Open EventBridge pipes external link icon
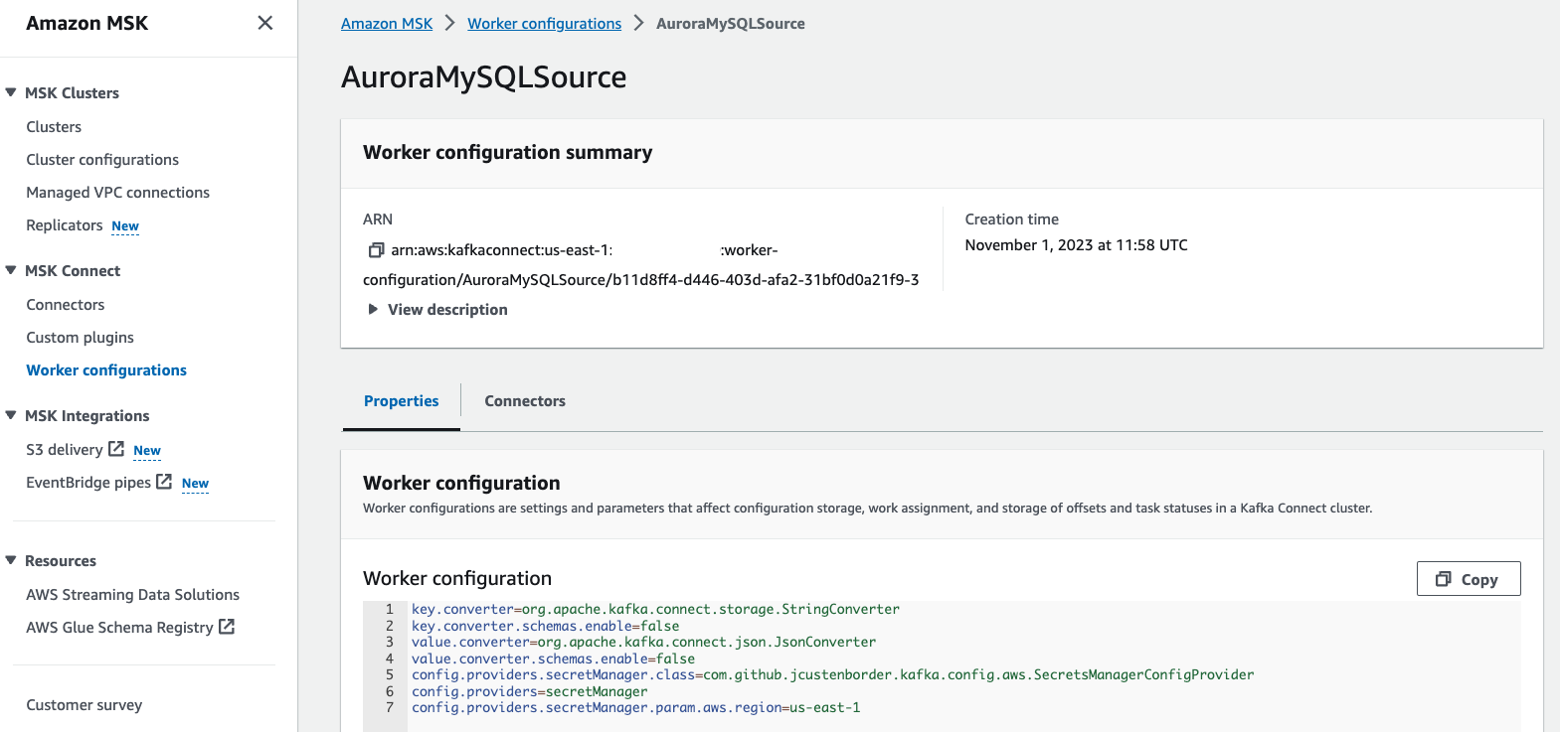The image size is (1560, 732). (164, 482)
